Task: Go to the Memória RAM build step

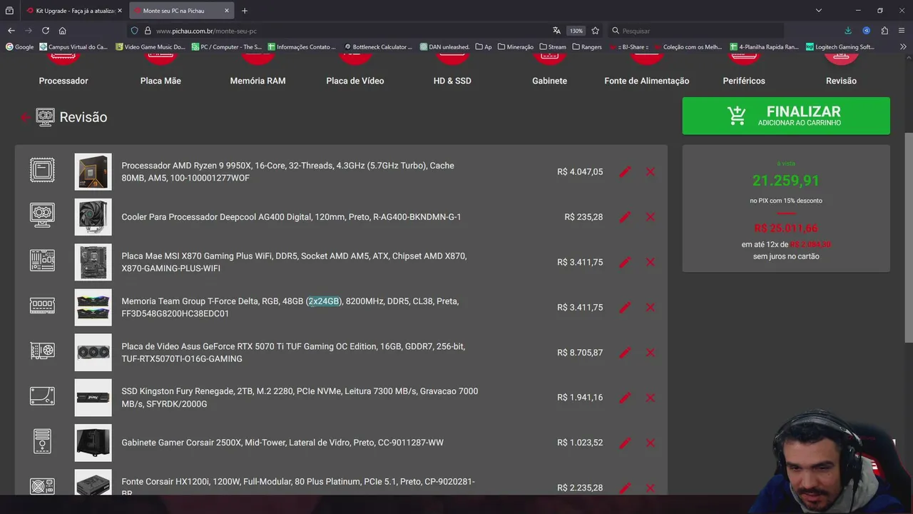Action: coord(257,81)
